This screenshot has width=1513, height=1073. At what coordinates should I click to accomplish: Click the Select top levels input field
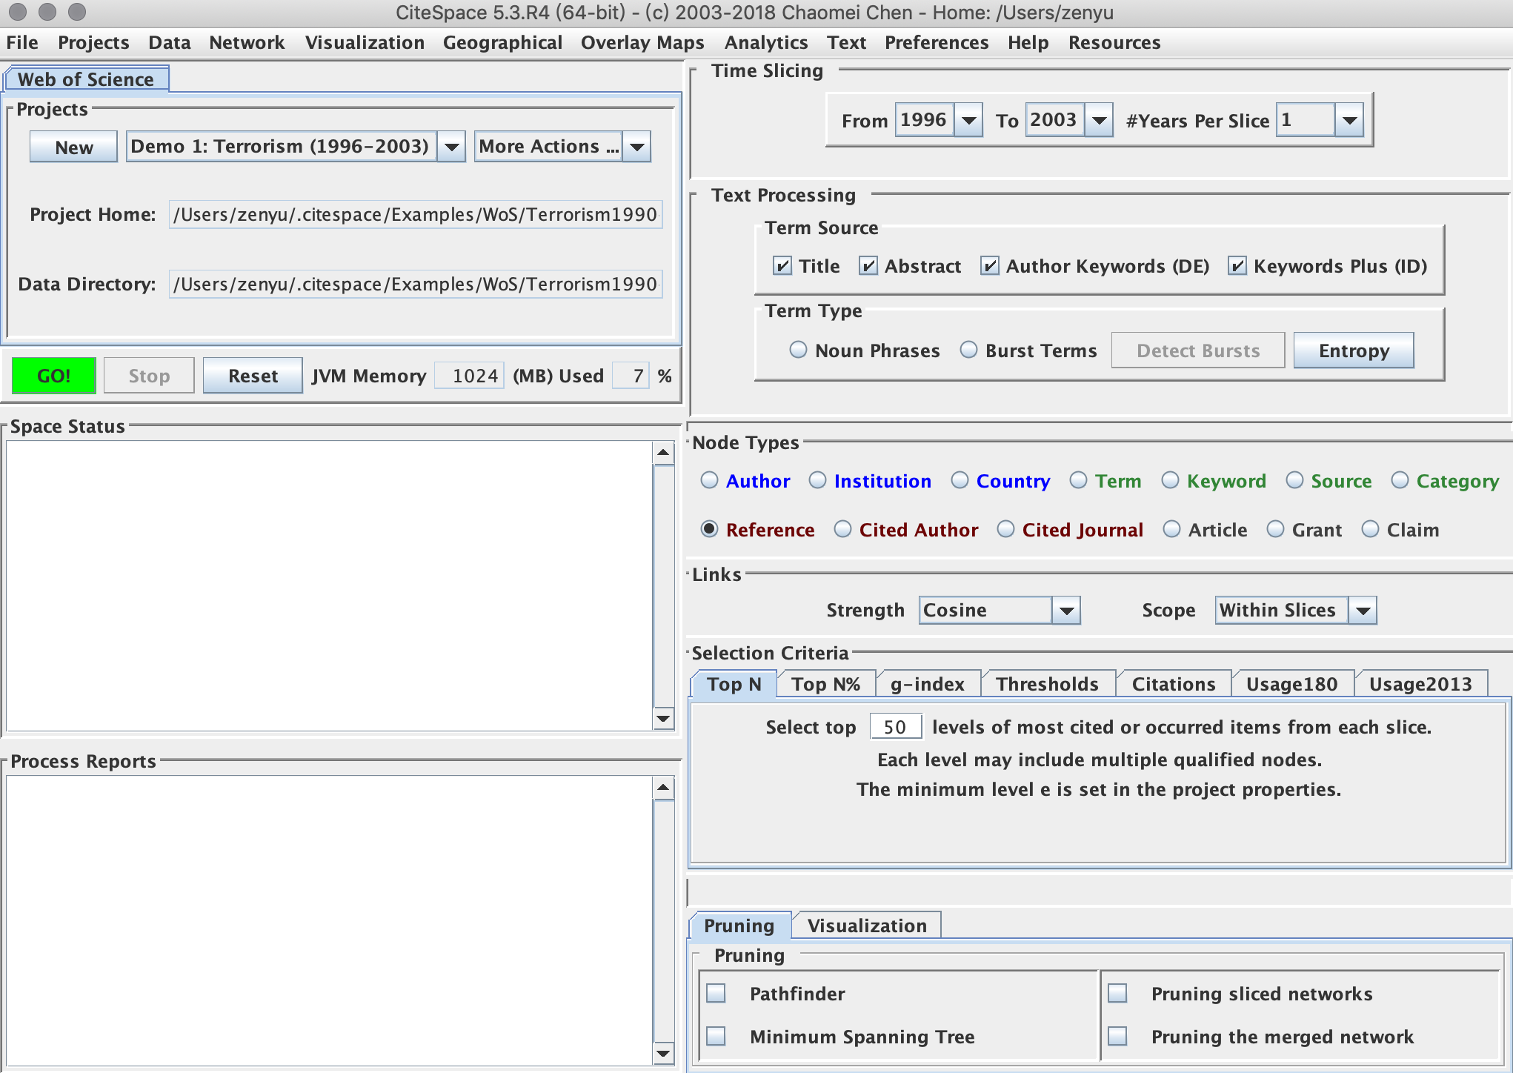tap(894, 727)
